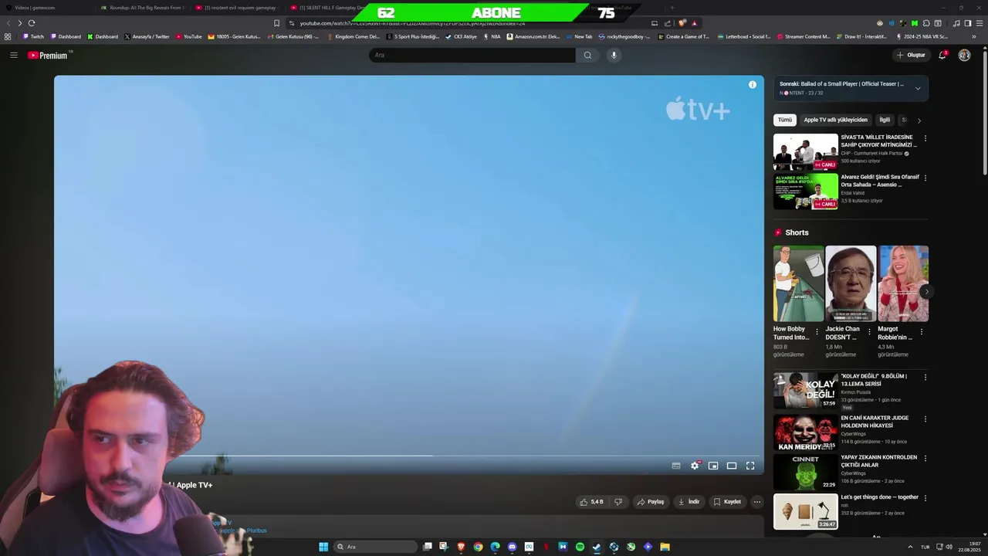This screenshot has height=556, width=988.
Task: Click the Windows taskbar search box
Action: (375, 547)
